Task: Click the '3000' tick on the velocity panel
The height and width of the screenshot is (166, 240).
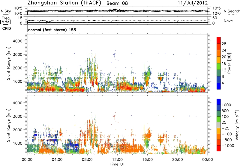Action: tap(18, 116)
